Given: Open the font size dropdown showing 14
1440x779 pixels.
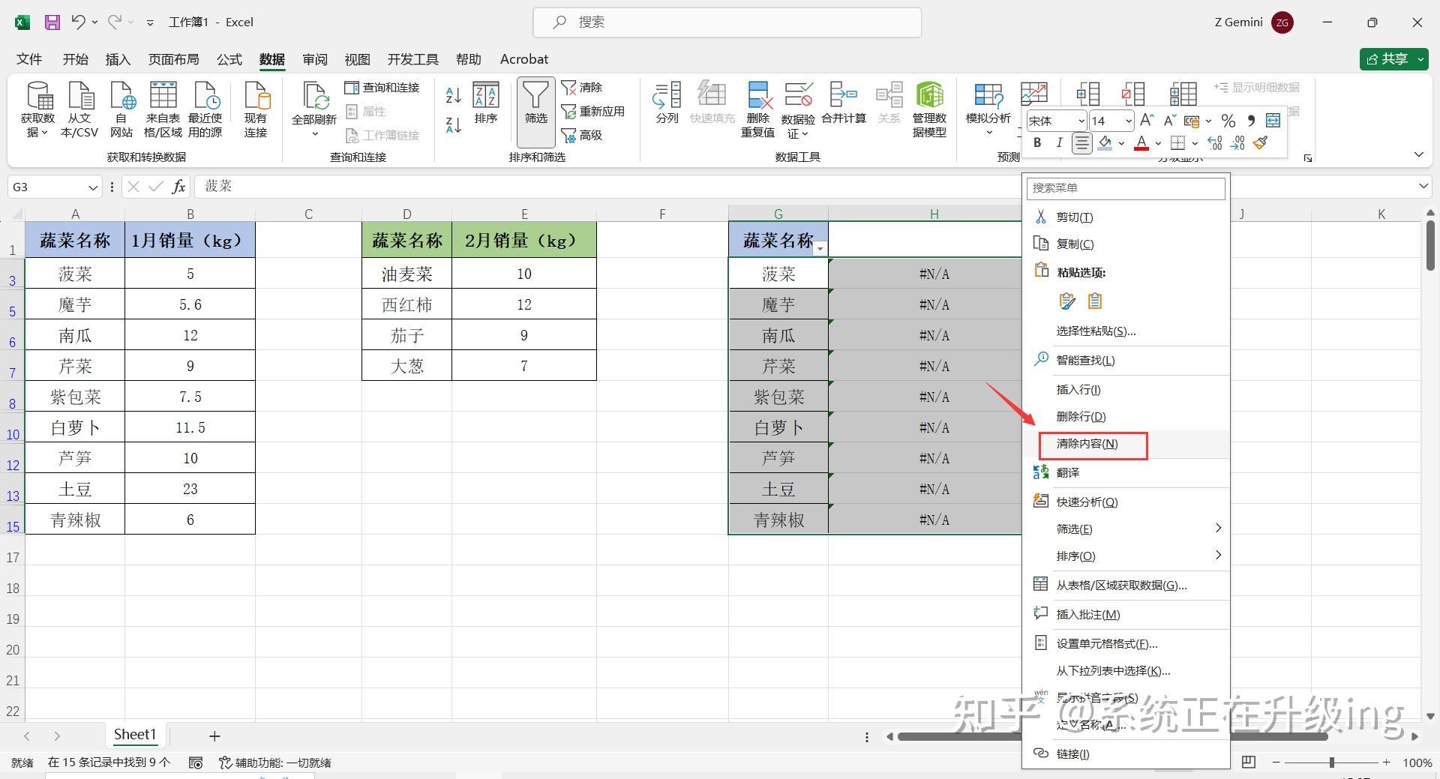Looking at the screenshot, I should coord(1128,121).
